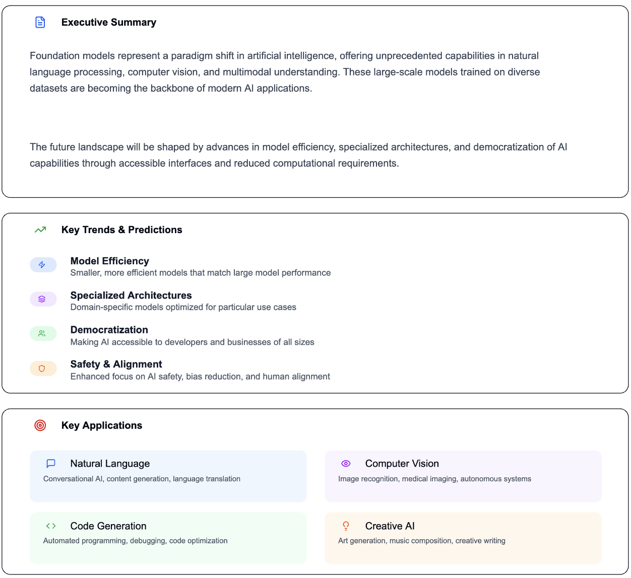This screenshot has height=578, width=631.
Task: Select the Code Generation card description
Action: (x=136, y=541)
